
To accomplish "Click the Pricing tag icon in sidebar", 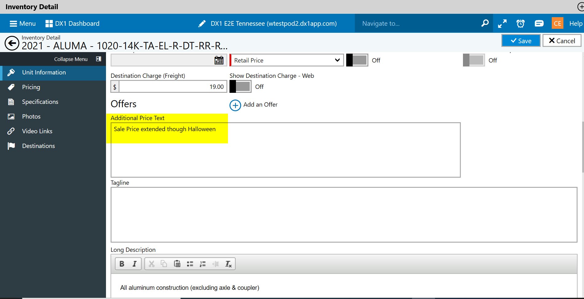I will point(11,87).
